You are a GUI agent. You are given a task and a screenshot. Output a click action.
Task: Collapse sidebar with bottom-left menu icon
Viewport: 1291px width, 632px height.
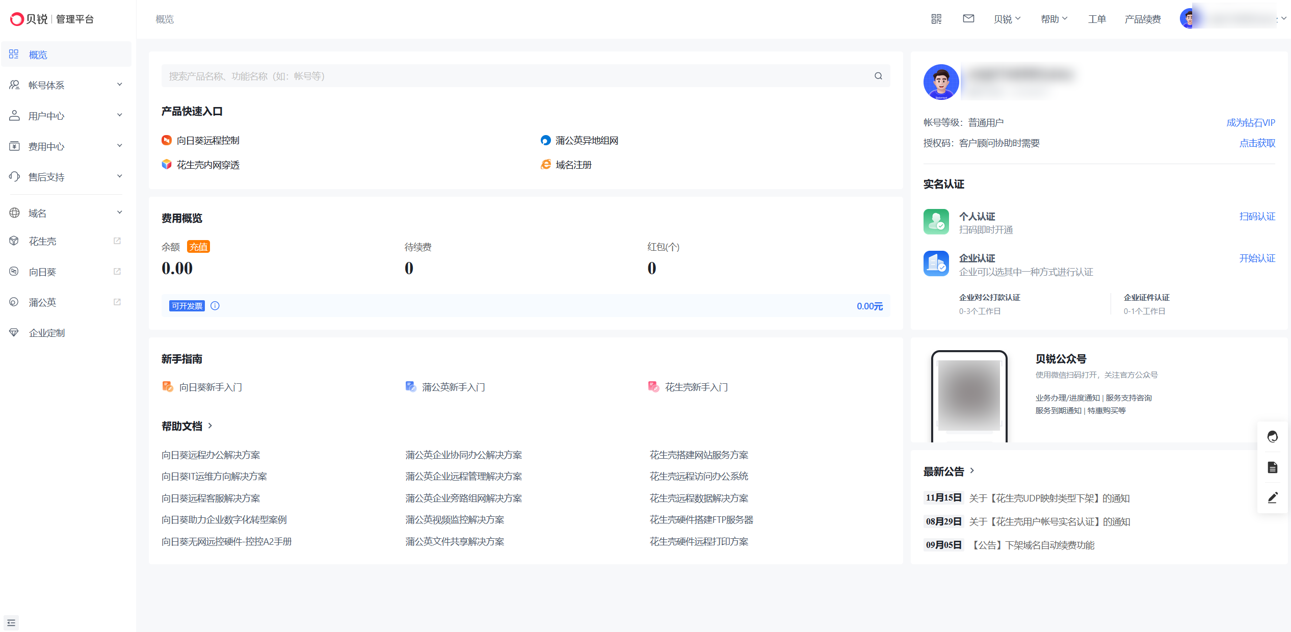pos(11,622)
